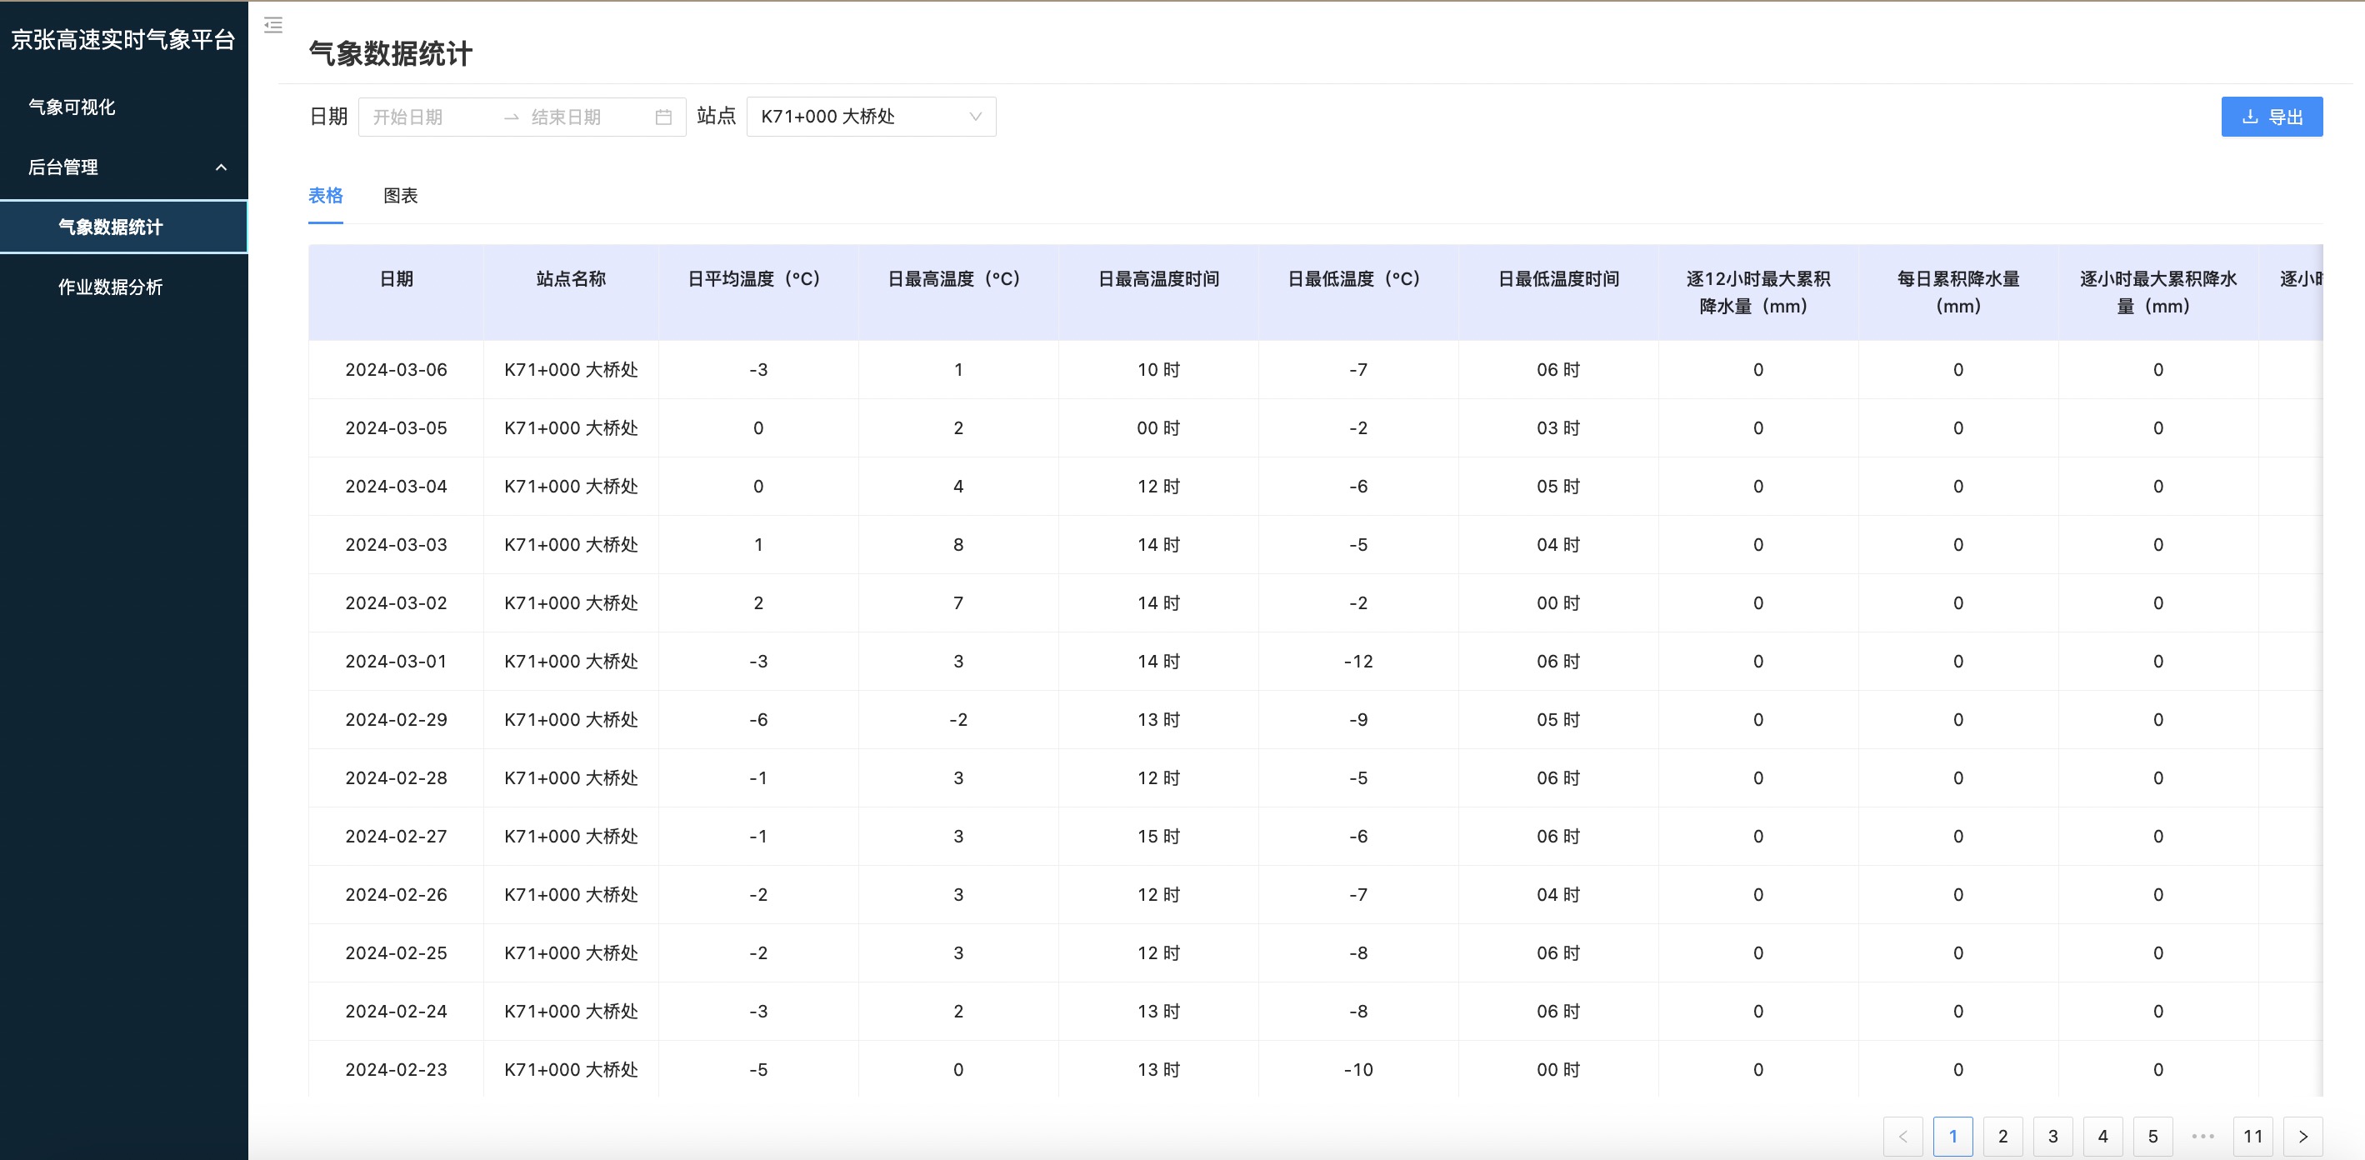Click the date cell 2024-03-01
This screenshot has height=1160, width=2365.
coord(396,662)
